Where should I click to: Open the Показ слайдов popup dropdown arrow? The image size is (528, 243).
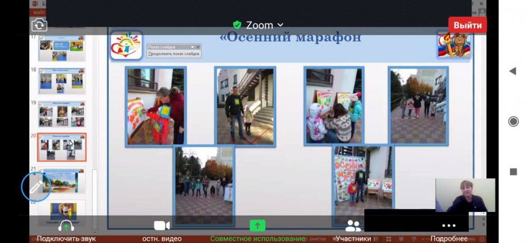[x=192, y=47]
